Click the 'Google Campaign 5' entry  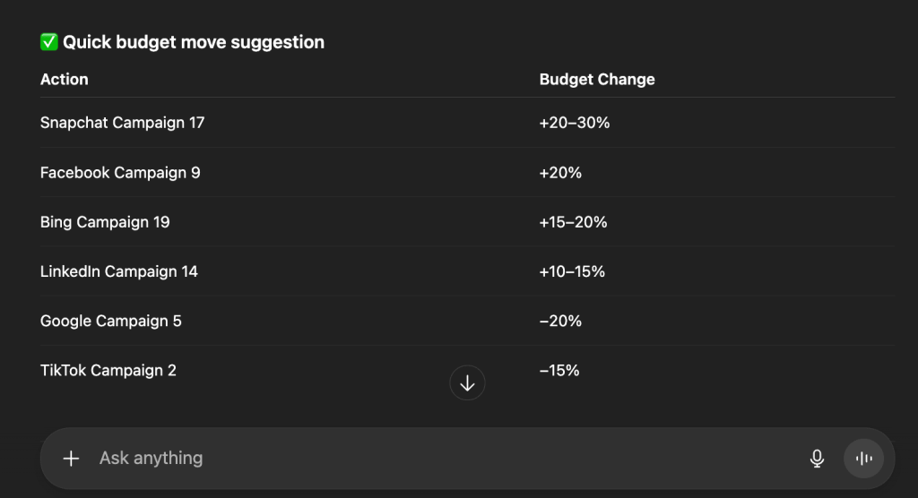(x=111, y=321)
